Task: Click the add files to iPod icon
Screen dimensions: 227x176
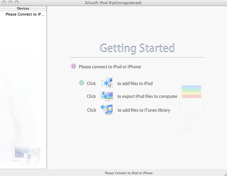Action: point(107,82)
